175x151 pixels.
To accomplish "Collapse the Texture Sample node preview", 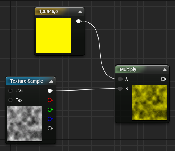I will pyautogui.click(x=51, y=81).
